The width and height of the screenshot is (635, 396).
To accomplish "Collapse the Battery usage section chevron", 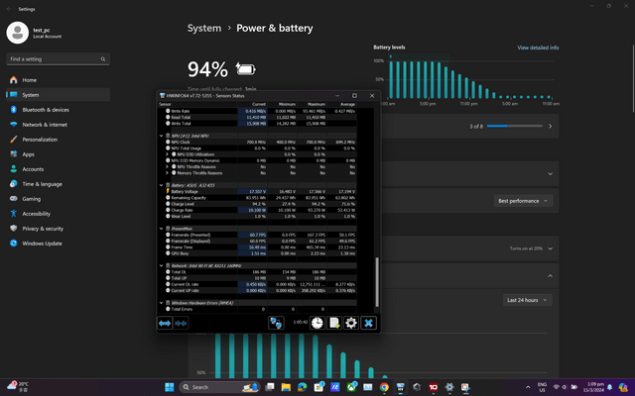I will [x=550, y=276].
